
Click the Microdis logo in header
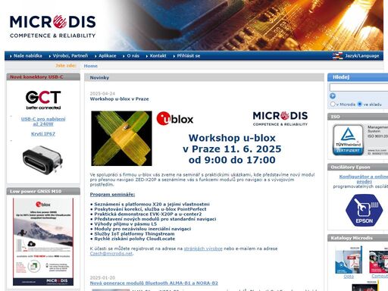click(52, 27)
